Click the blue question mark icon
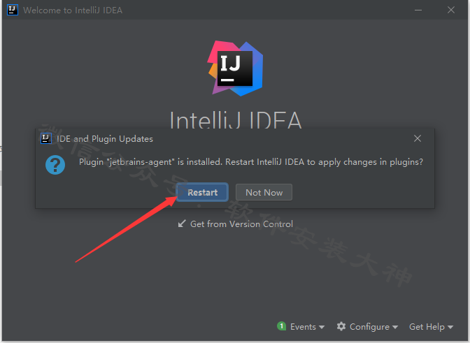Viewport: 470px width, 343px height. point(55,165)
